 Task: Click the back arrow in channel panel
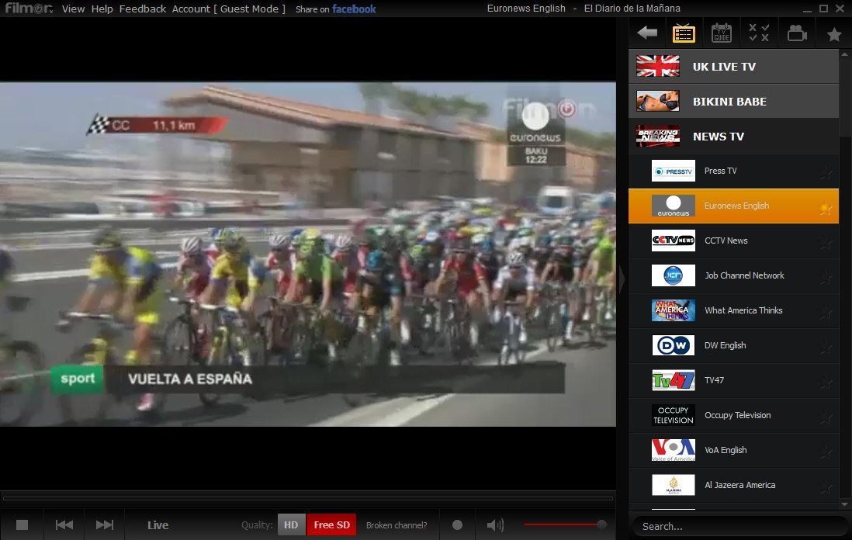tap(647, 33)
